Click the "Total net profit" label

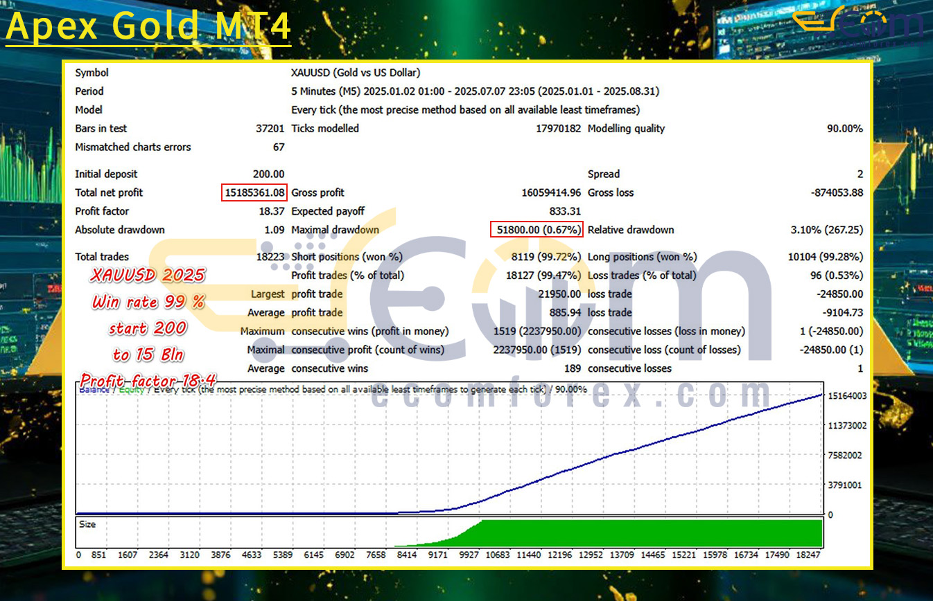109,193
